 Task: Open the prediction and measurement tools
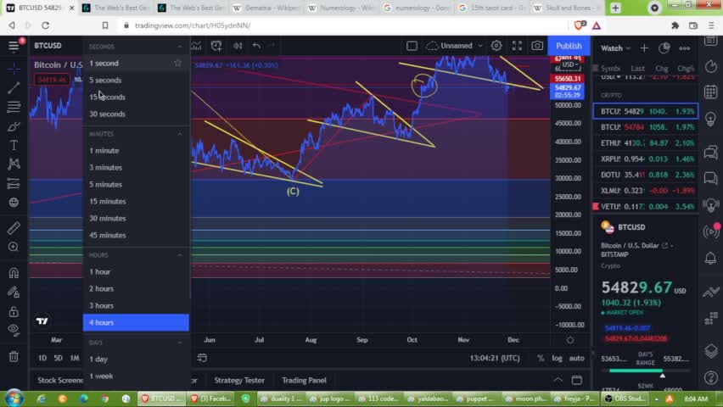tap(14, 183)
